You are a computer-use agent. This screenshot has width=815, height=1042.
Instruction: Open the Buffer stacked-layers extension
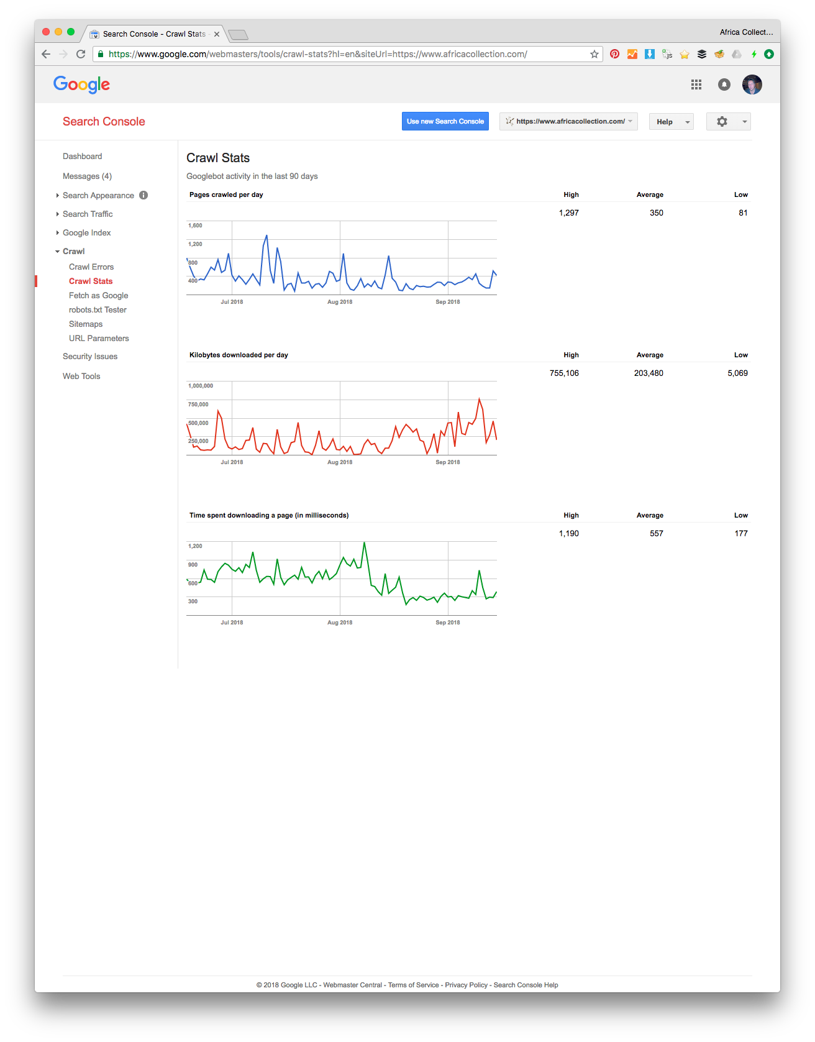(702, 54)
